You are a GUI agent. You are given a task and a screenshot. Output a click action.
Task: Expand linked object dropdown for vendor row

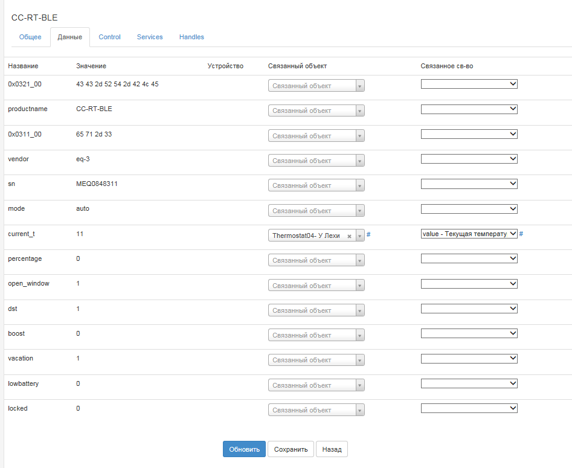point(316,161)
